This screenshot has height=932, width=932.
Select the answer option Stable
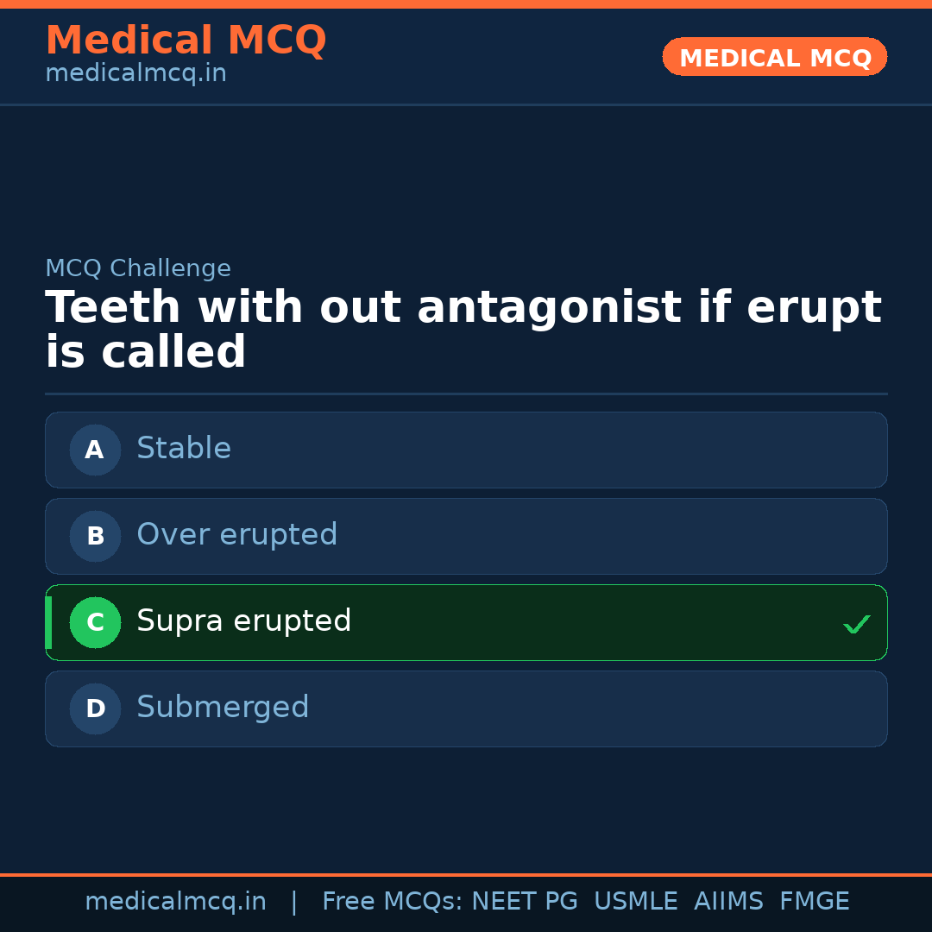466,450
